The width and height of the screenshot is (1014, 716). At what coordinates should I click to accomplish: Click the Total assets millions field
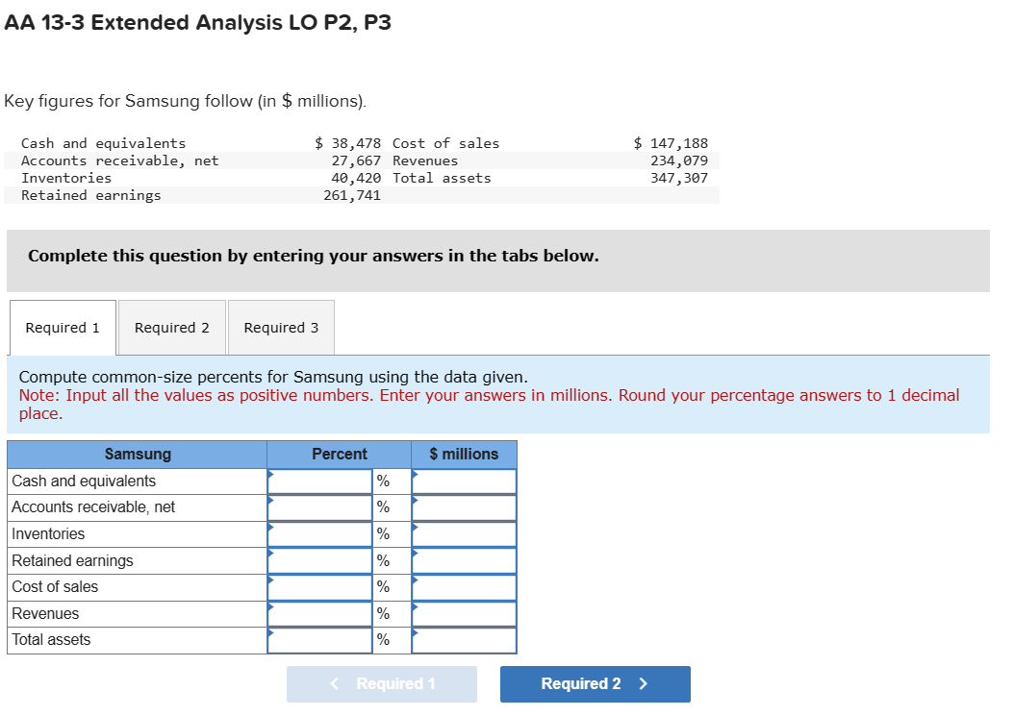pyautogui.click(x=464, y=640)
